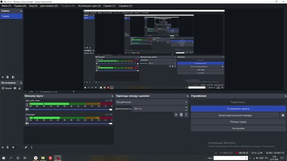Click the preview canvas image
The height and width of the screenshot is (161, 287).
pos(154,50)
